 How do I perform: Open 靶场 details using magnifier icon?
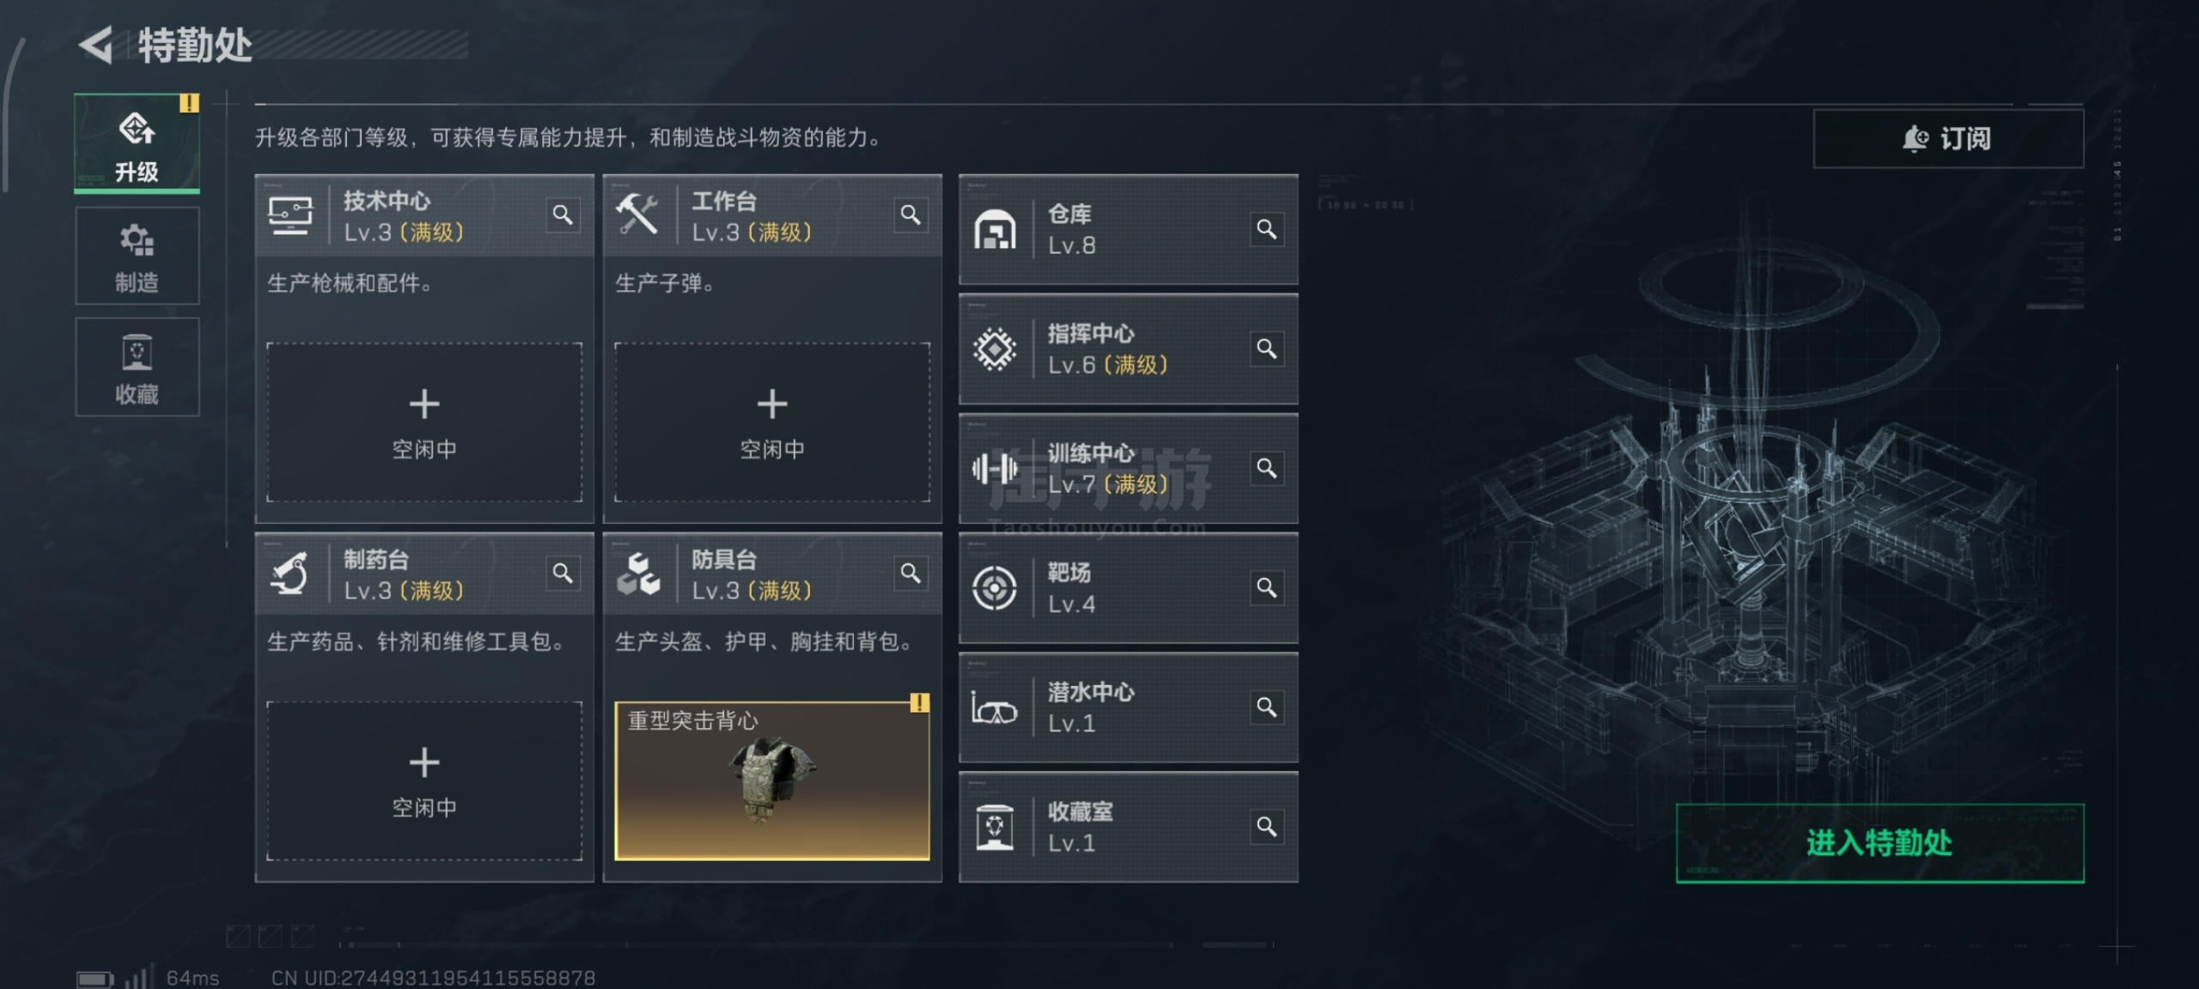click(1266, 587)
